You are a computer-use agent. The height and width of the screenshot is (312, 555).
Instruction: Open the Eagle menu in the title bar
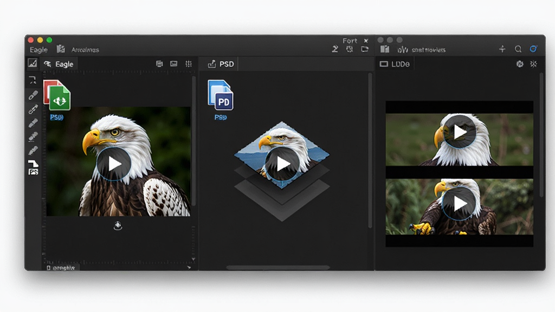pyautogui.click(x=38, y=49)
